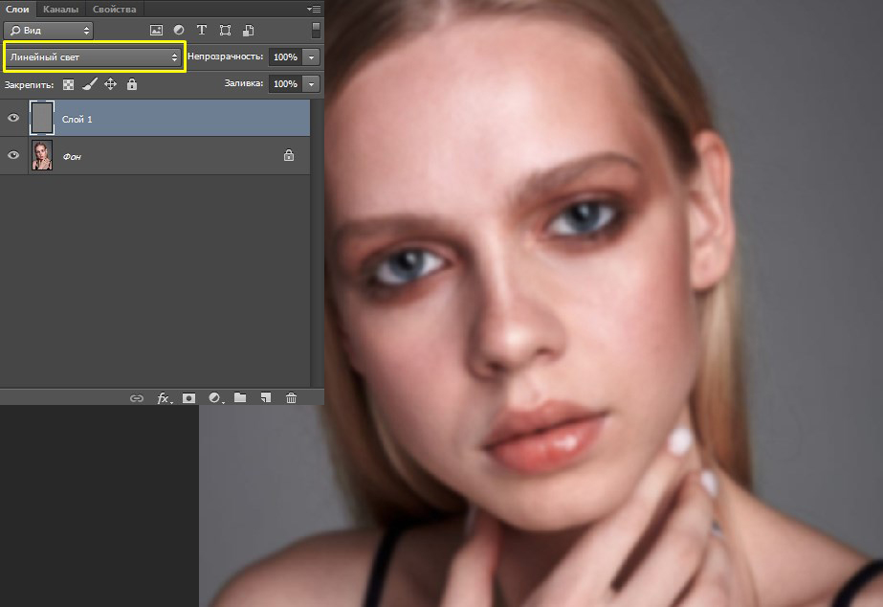Switch to the Слои tab
Image resolution: width=883 pixels, height=607 pixels.
coord(17,9)
